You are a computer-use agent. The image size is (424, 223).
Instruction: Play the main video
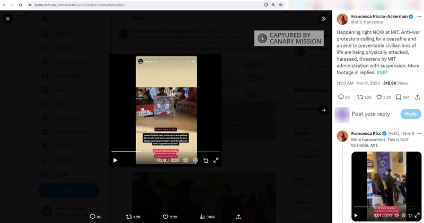pos(116,160)
